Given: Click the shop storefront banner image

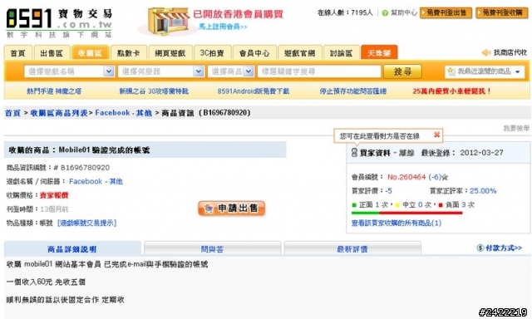Looking at the screenshot, I should [x=168, y=21].
